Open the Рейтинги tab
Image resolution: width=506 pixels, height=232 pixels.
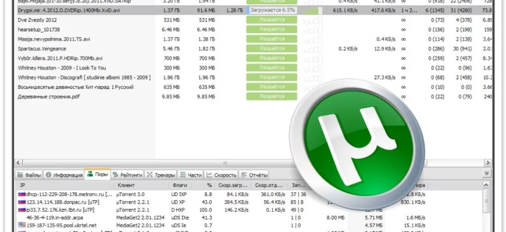(x=127, y=175)
